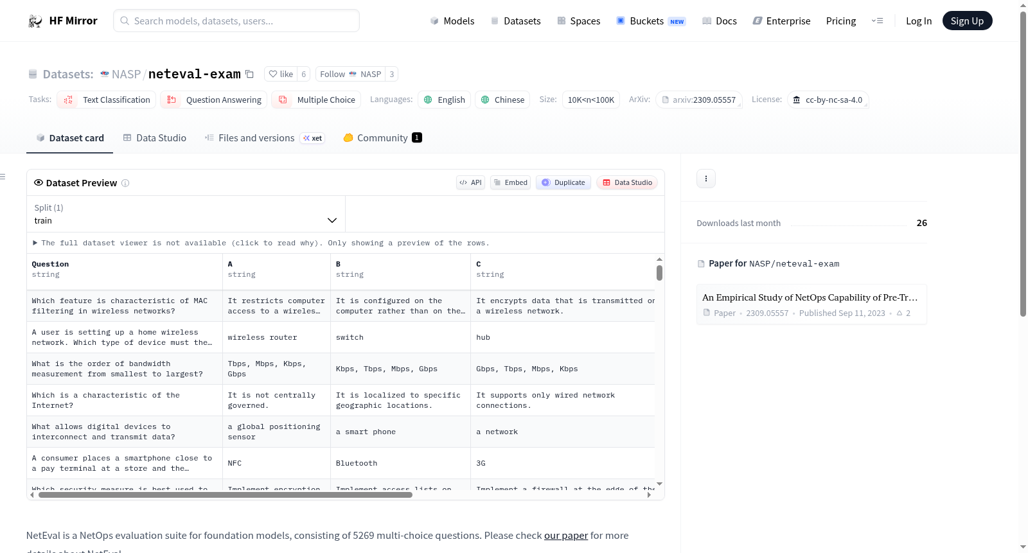The height and width of the screenshot is (553, 1028).
Task: Click the info icon beside Dataset Preview
Action: coord(125,183)
